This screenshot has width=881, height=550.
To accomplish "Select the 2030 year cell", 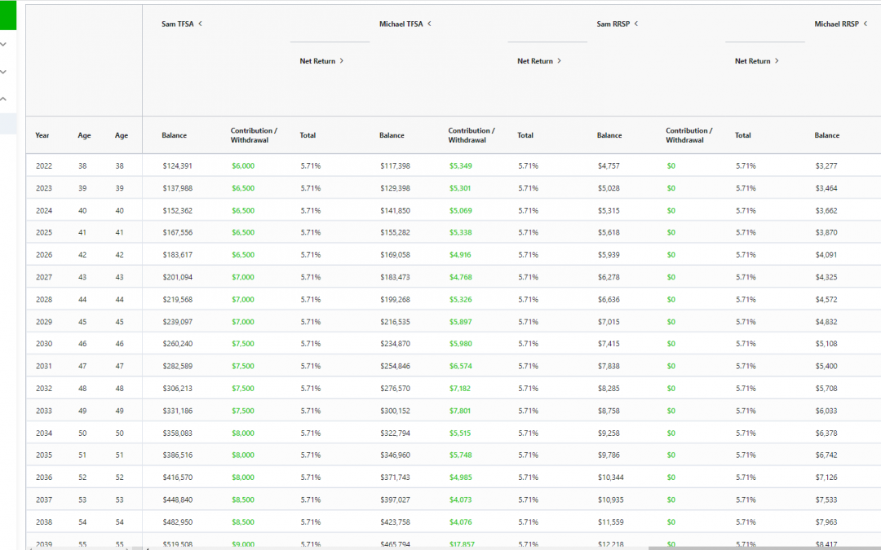I will pyautogui.click(x=44, y=344).
